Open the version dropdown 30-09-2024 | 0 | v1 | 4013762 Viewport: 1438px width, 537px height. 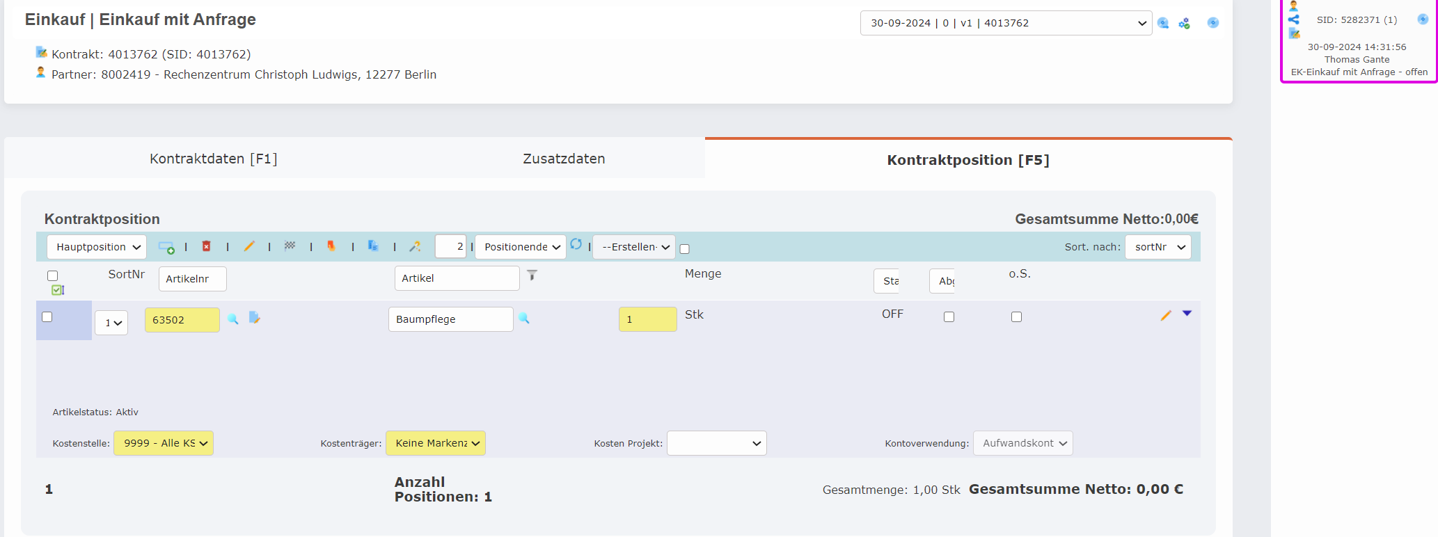(1006, 23)
